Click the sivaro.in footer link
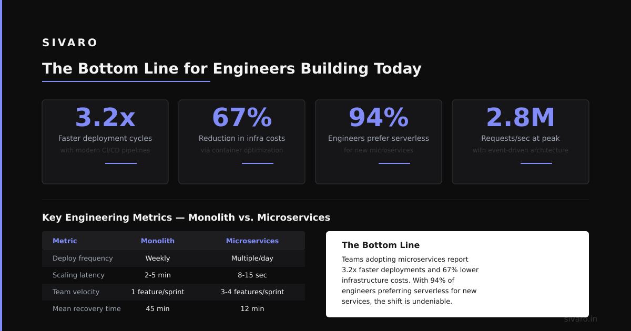Screen dimensions: 631x331 point(581,319)
